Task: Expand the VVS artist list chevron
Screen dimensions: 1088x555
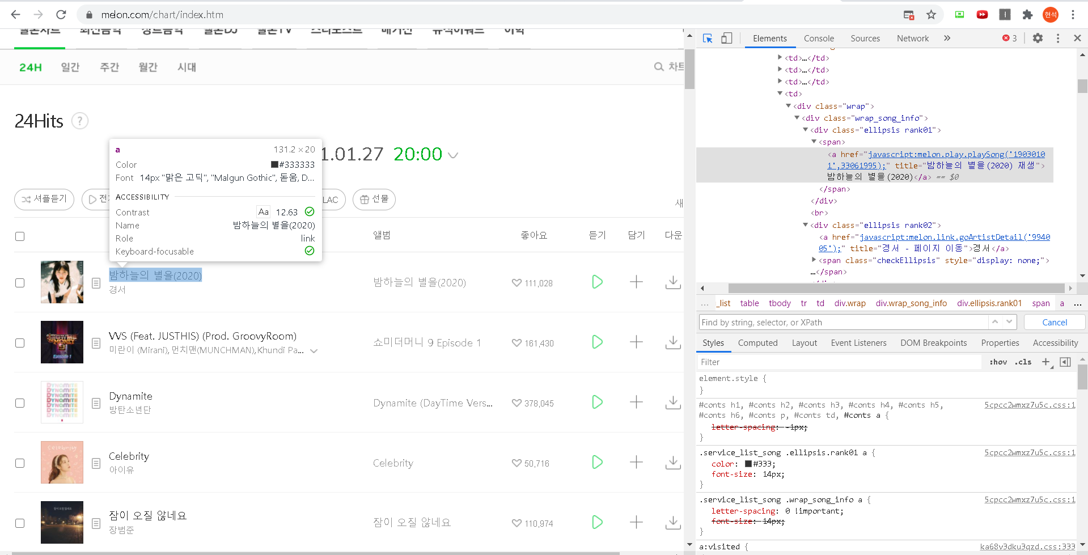Action: [x=314, y=351]
